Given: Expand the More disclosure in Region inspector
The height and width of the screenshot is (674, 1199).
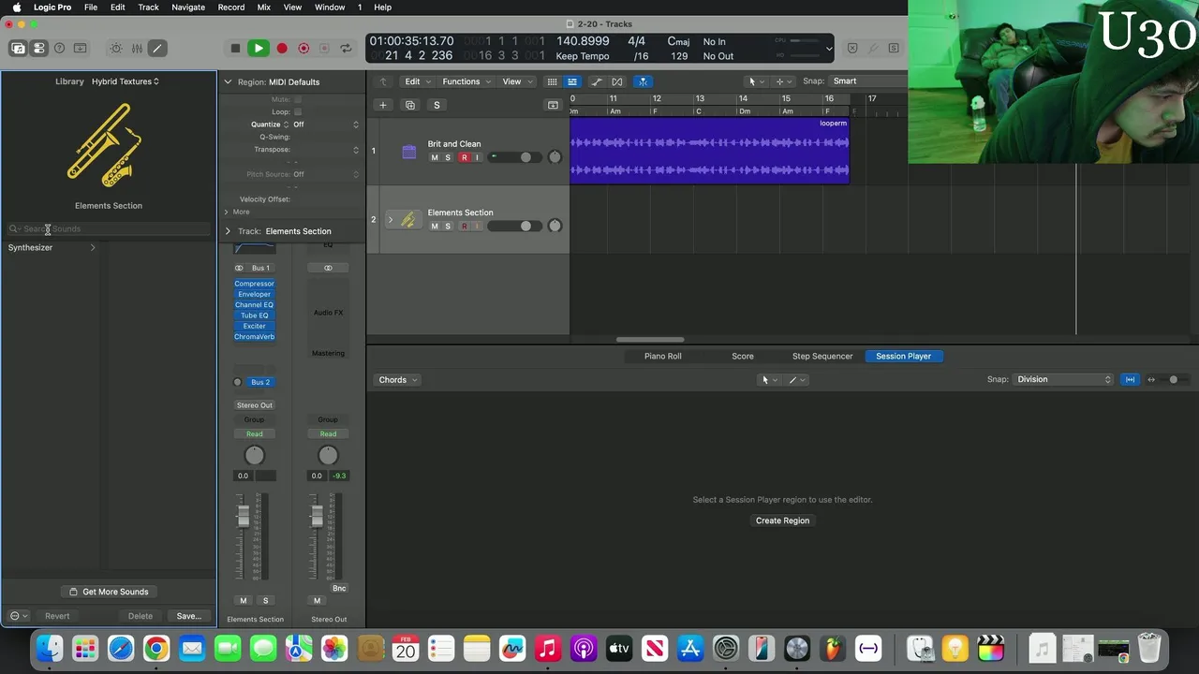Looking at the screenshot, I should [x=226, y=212].
